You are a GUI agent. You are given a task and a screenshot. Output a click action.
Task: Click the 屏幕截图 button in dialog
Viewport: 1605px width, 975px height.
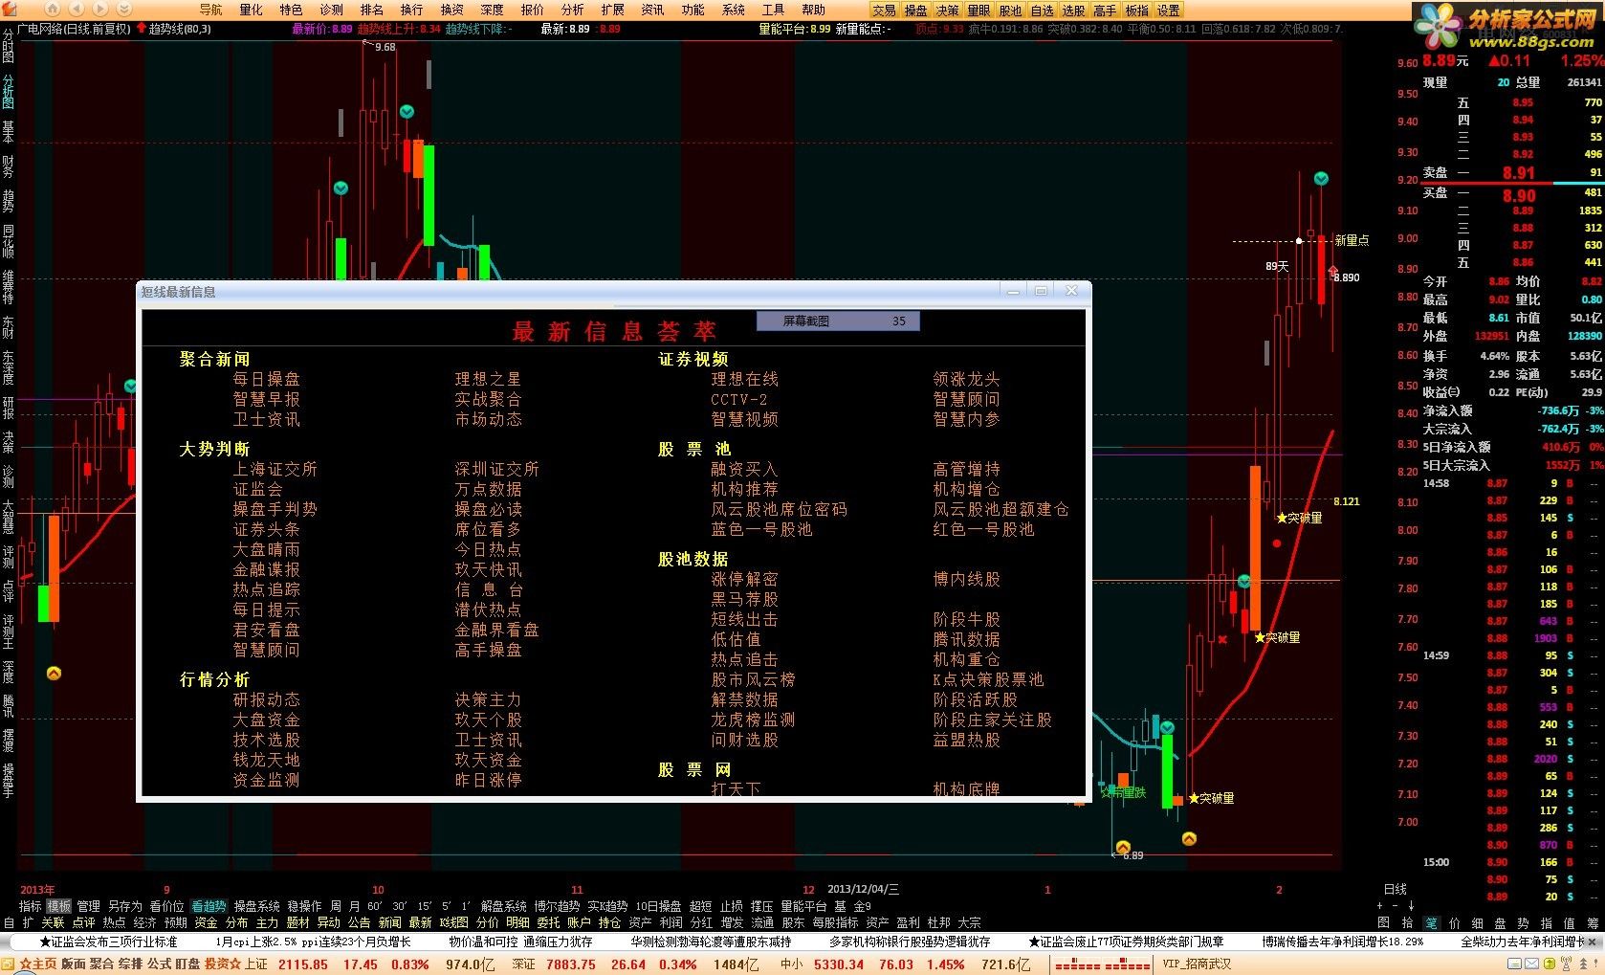click(838, 321)
